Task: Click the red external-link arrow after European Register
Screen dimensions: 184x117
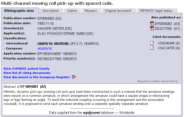Action: coord(74,77)
